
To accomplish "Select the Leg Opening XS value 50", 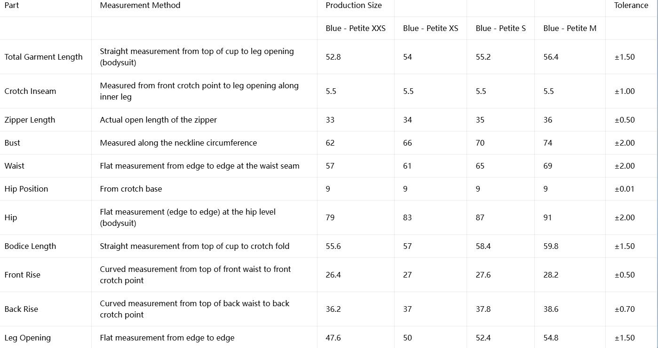I will coord(407,338).
